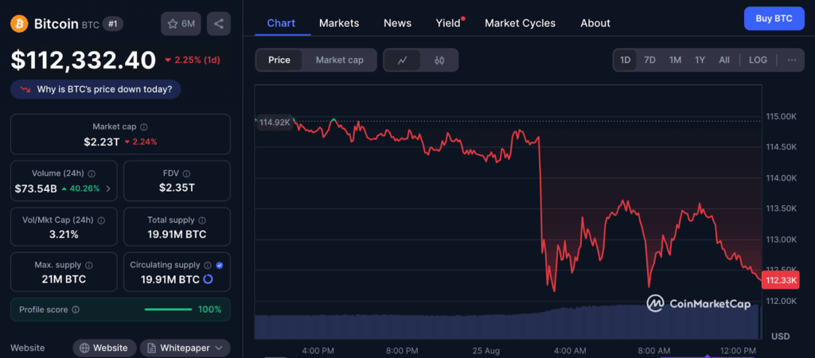Switch to line chart view icon

click(x=403, y=60)
